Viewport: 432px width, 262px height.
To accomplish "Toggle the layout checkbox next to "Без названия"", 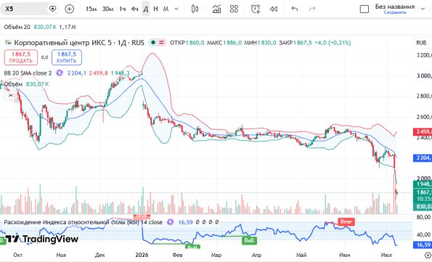I will click(364, 9).
